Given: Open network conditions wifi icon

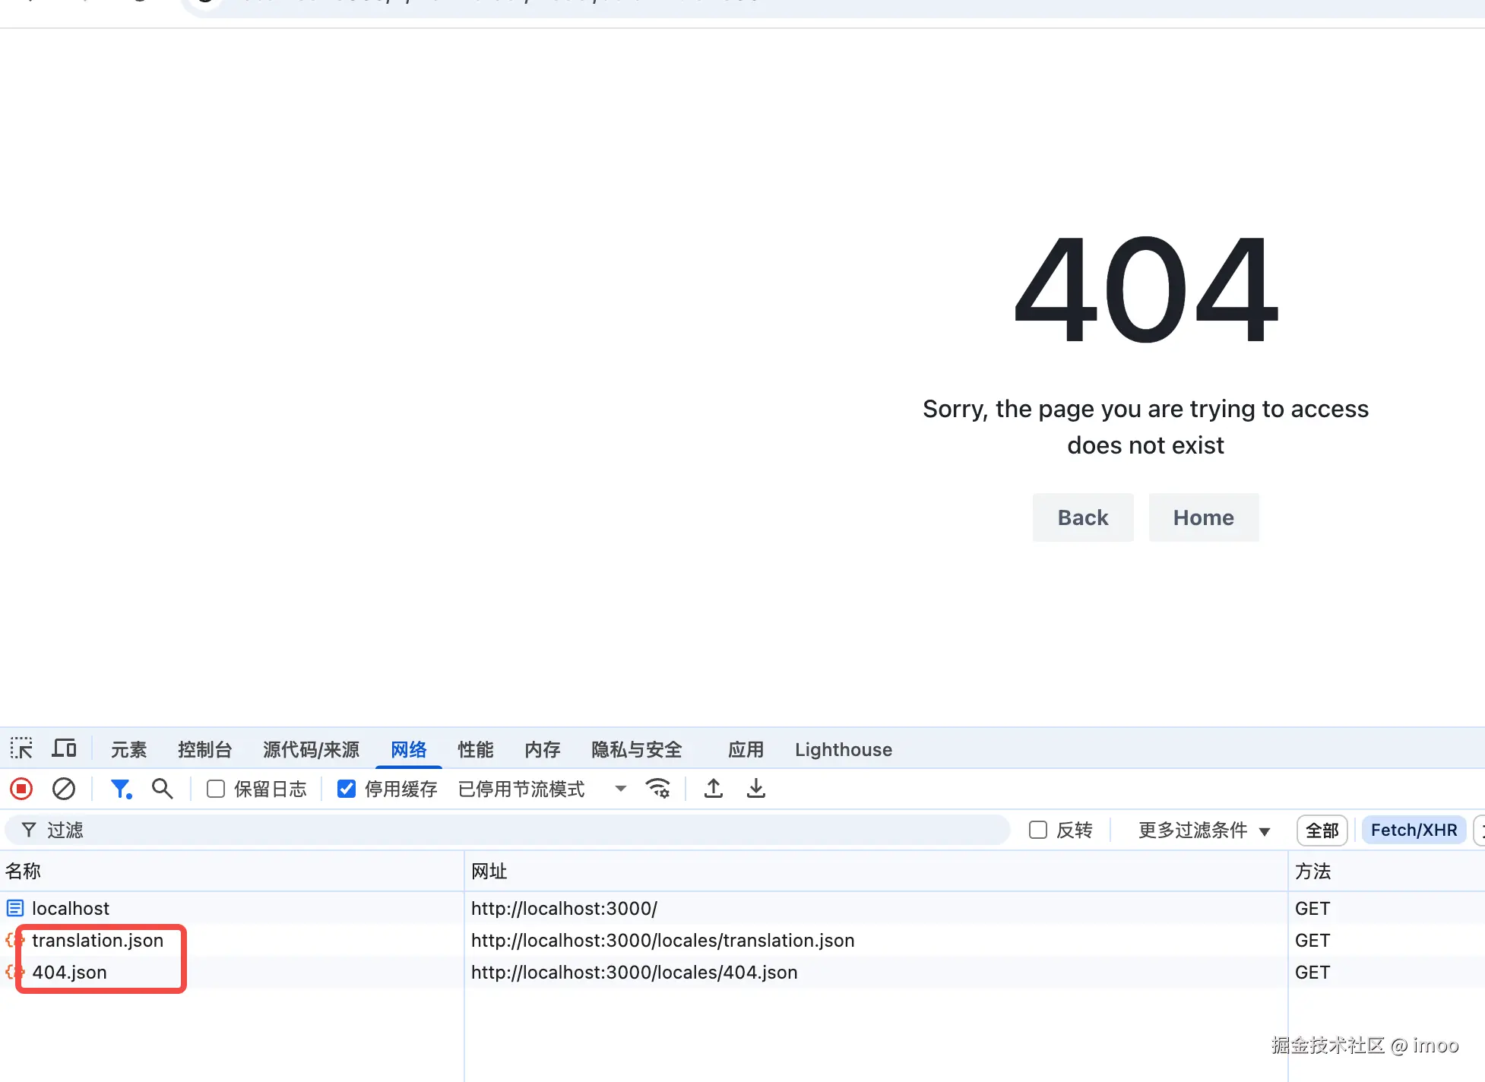Looking at the screenshot, I should click(x=657, y=789).
